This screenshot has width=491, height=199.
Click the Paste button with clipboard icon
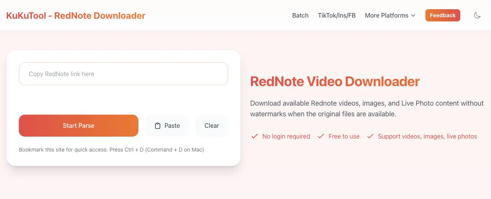(x=167, y=126)
